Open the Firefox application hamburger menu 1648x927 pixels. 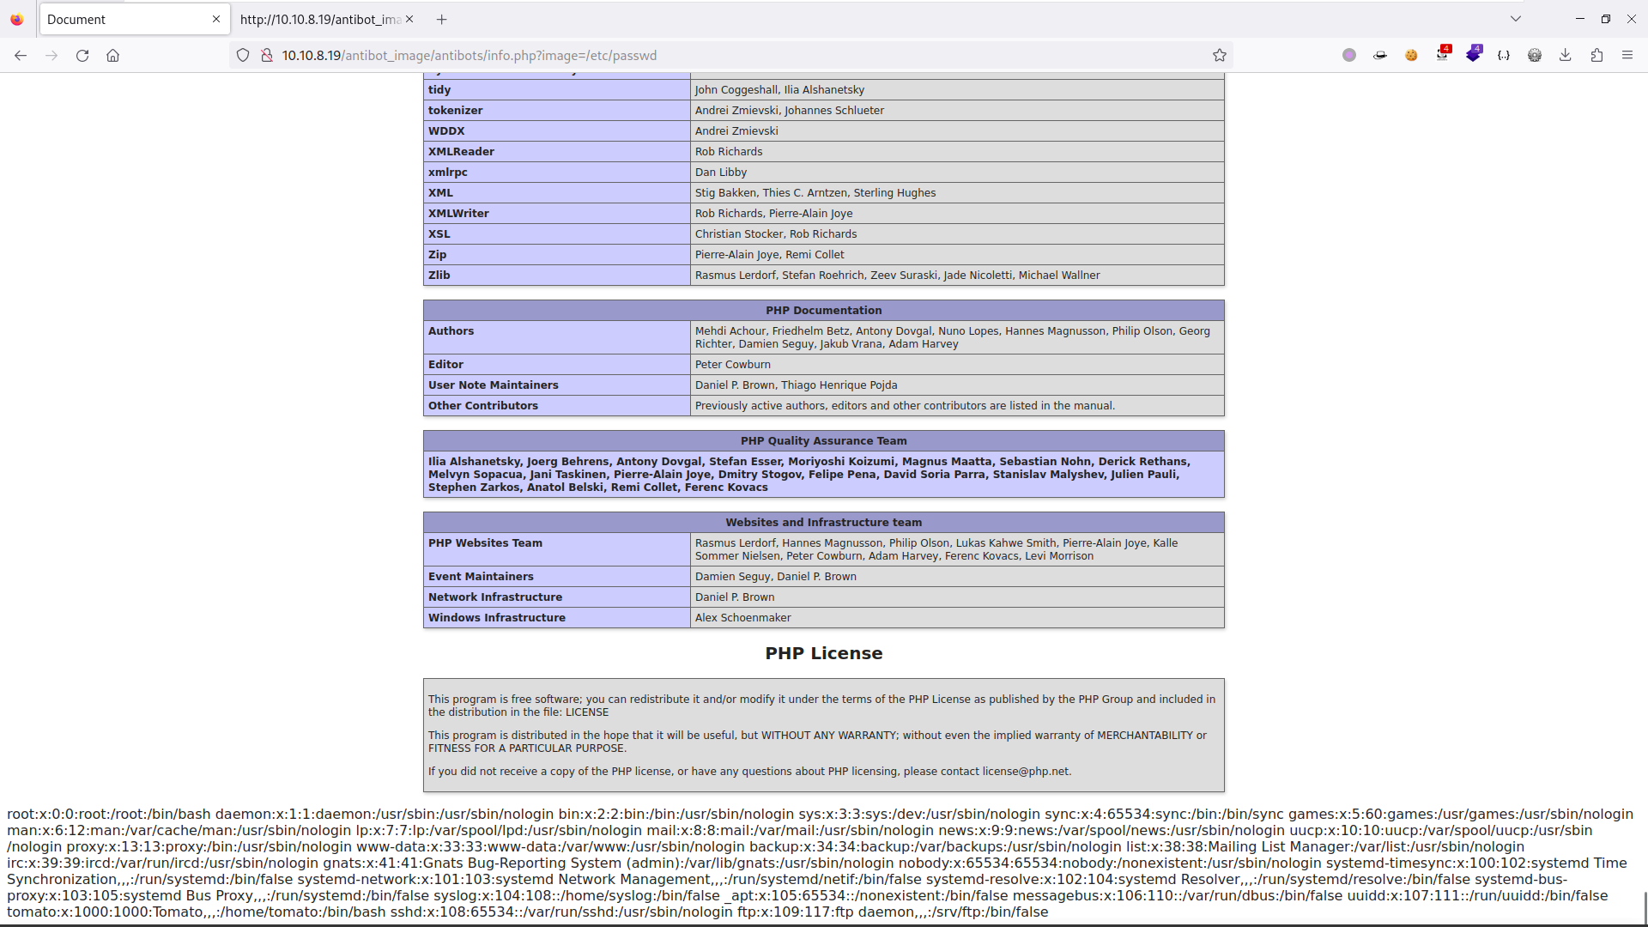[x=1627, y=55]
